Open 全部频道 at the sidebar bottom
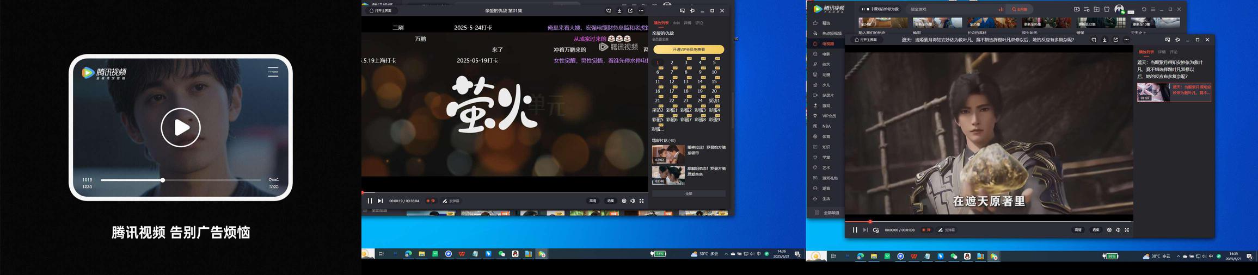The image size is (1258, 275). tap(827, 212)
